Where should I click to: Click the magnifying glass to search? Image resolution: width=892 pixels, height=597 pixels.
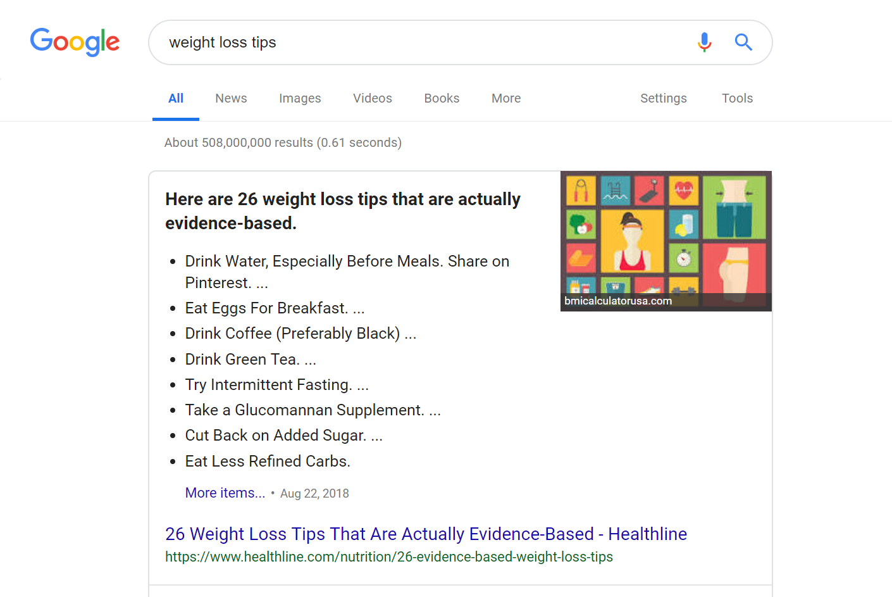click(x=743, y=42)
